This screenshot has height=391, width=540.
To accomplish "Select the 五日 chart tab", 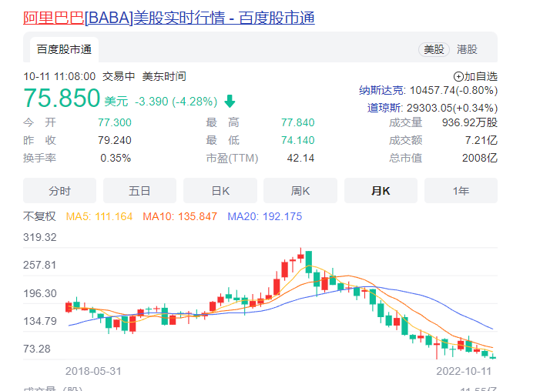I will [139, 191].
